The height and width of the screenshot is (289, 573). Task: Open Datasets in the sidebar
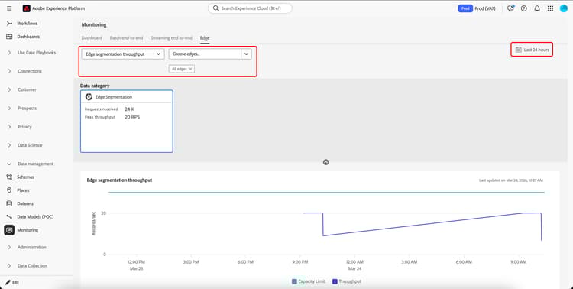point(25,203)
